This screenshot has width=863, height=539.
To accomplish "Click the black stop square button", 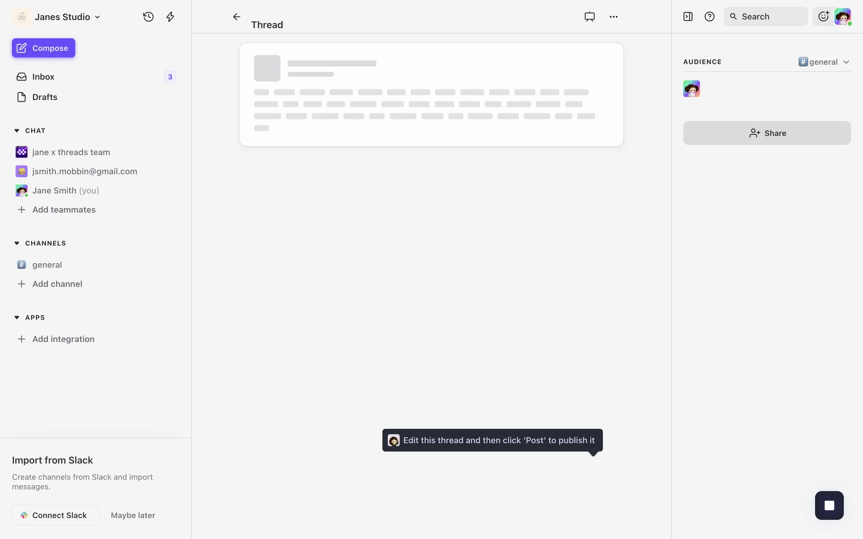I will [x=829, y=505].
